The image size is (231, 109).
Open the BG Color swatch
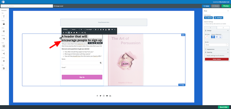pos(206,37)
